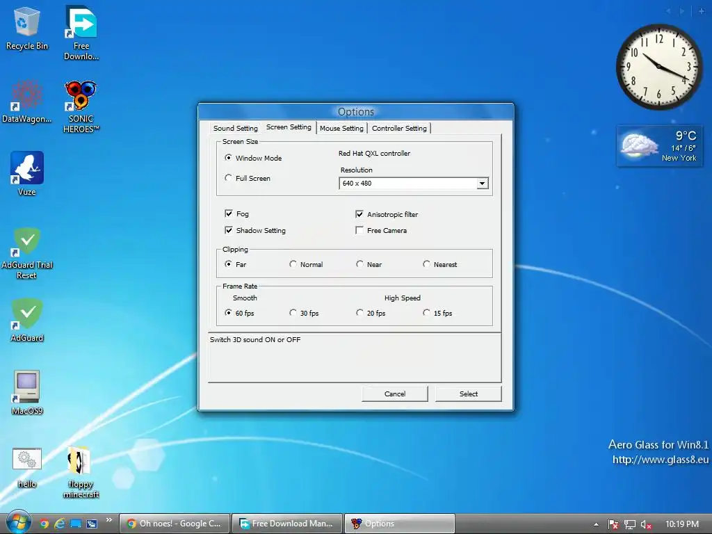This screenshot has height=534, width=712.
Task: Open the network tray icon
Action: click(x=629, y=524)
